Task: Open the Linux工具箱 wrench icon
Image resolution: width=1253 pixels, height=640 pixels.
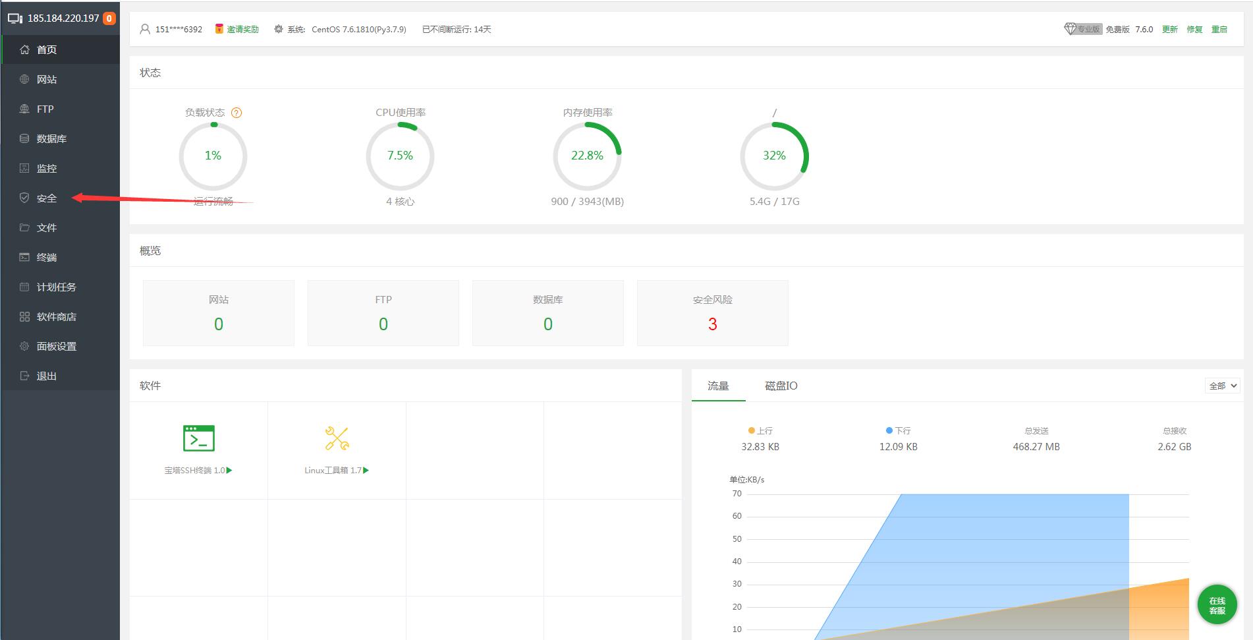Action: pyautogui.click(x=337, y=438)
